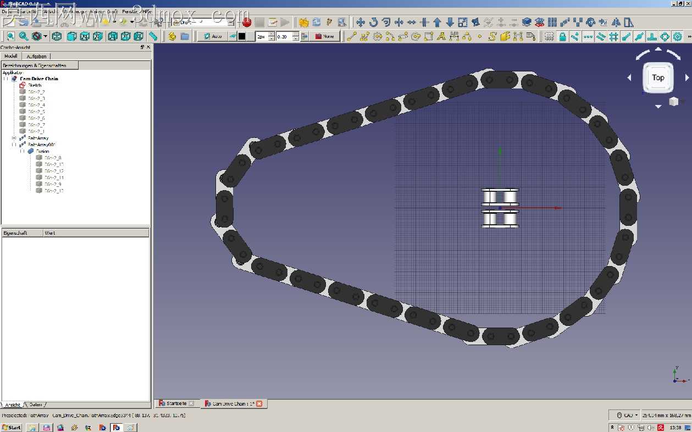Toggle the Auto working plane button
Image resolution: width=692 pixels, height=432 pixels.
coord(213,36)
